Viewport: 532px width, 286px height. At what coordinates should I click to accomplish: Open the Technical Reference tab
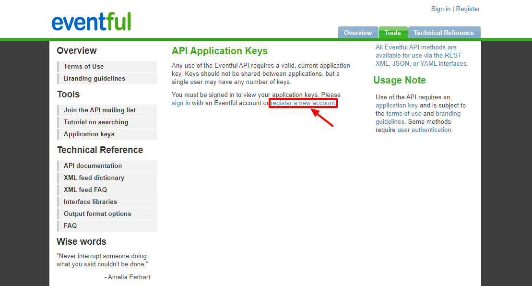coord(444,33)
